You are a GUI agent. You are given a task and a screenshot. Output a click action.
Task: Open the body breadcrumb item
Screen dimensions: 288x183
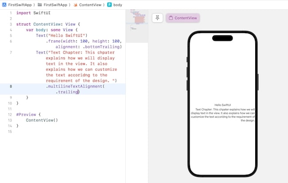click(x=118, y=5)
